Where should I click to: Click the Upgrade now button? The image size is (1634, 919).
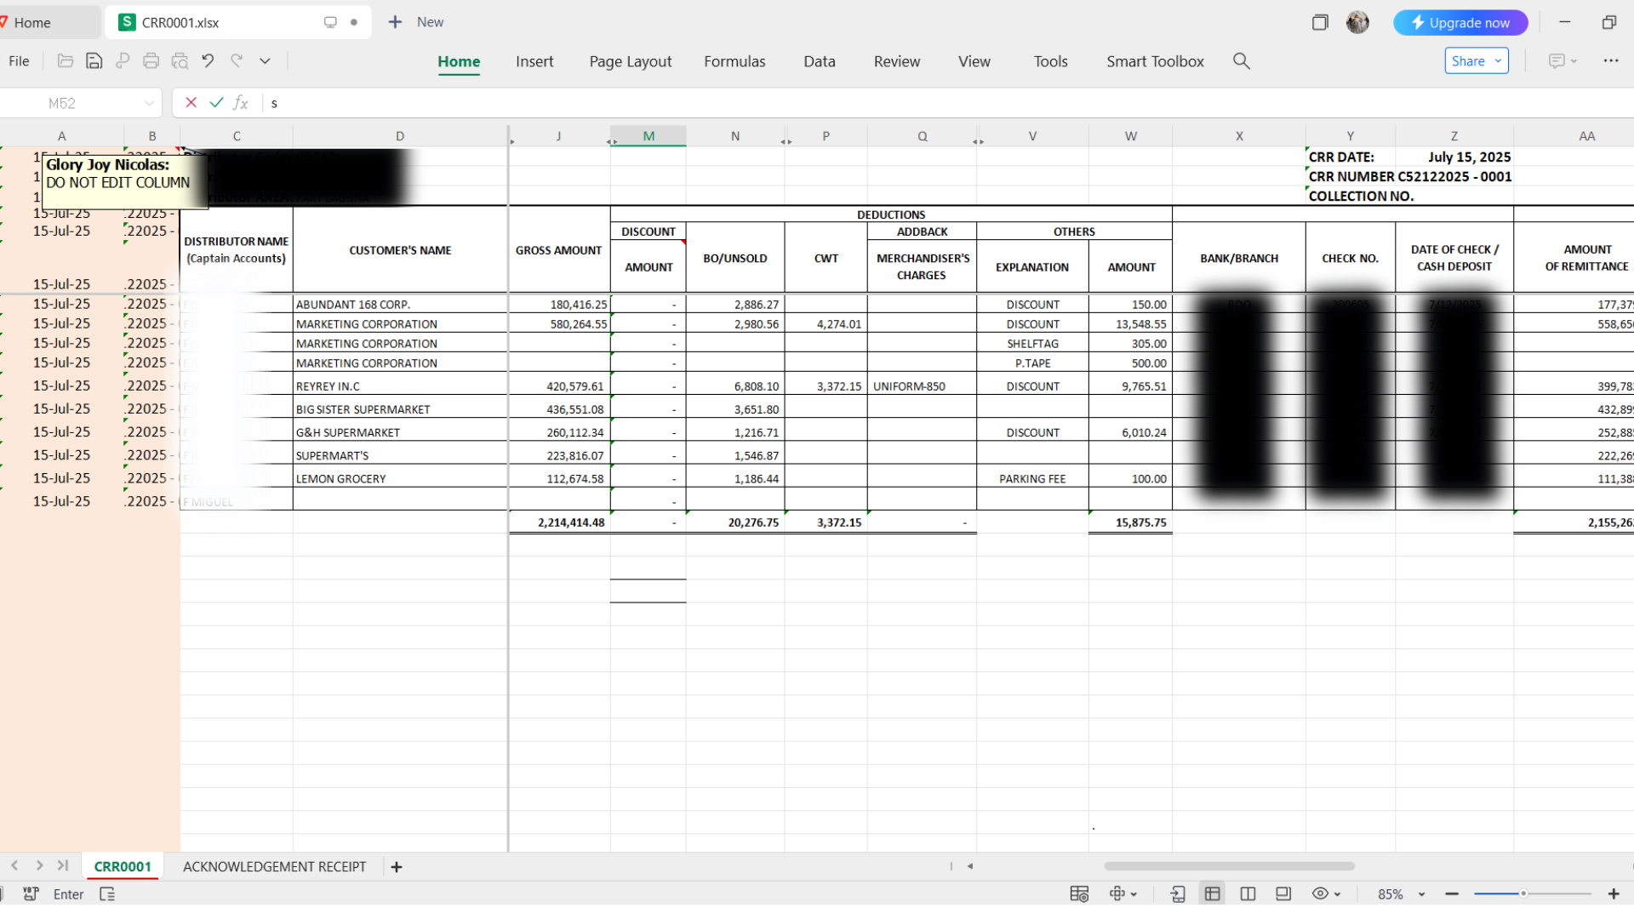point(1460,23)
